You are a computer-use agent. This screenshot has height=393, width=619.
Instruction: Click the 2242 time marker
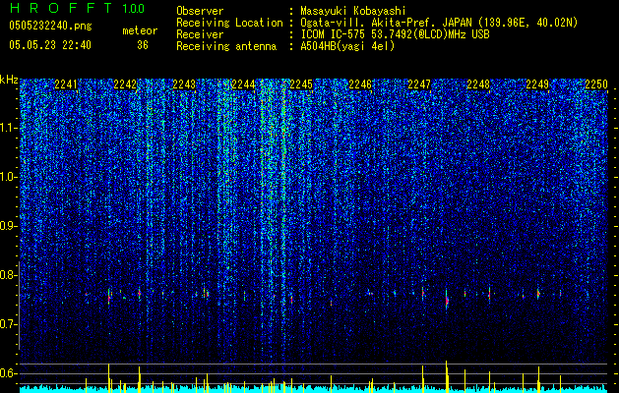[125, 84]
